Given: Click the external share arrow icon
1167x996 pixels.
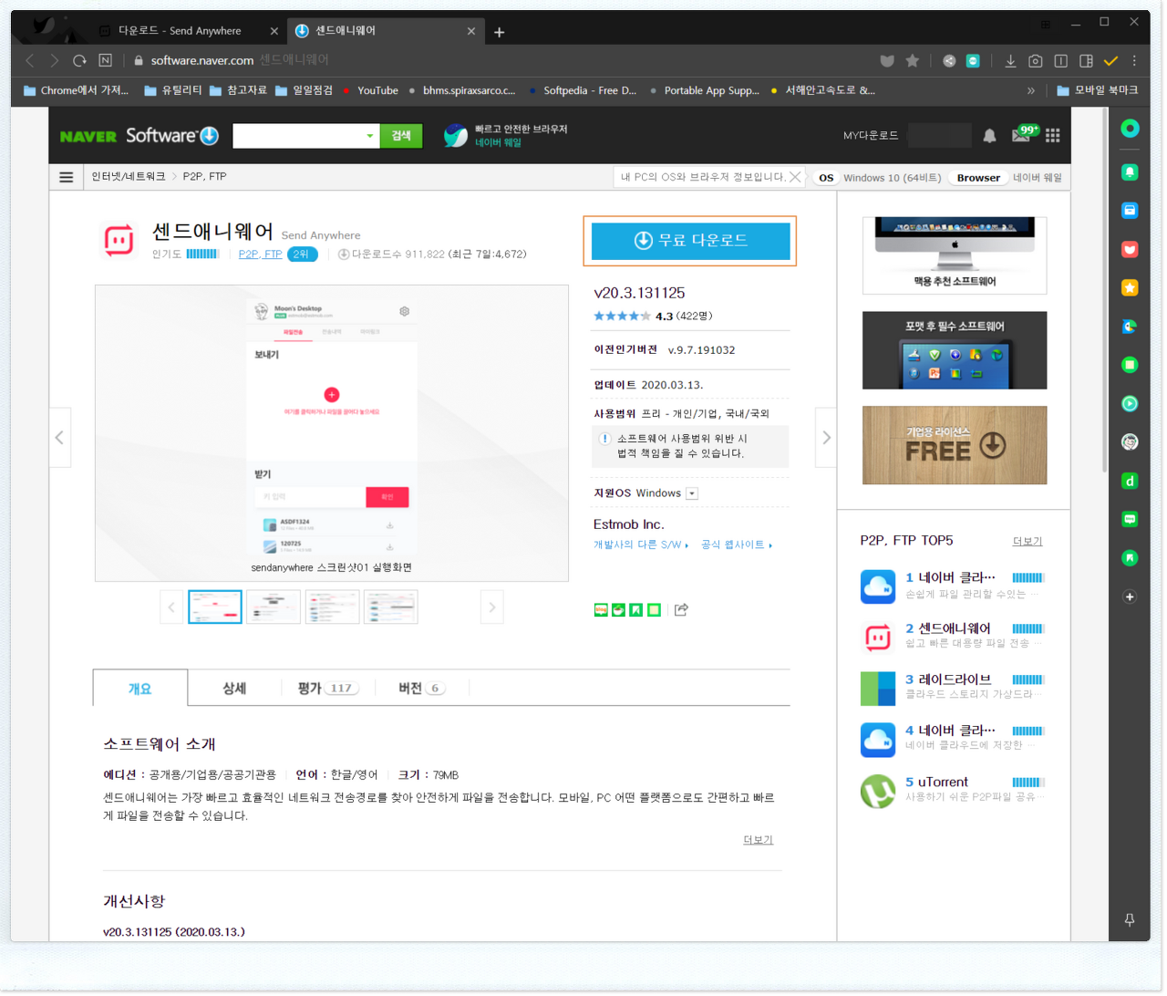Looking at the screenshot, I should pyautogui.click(x=681, y=609).
